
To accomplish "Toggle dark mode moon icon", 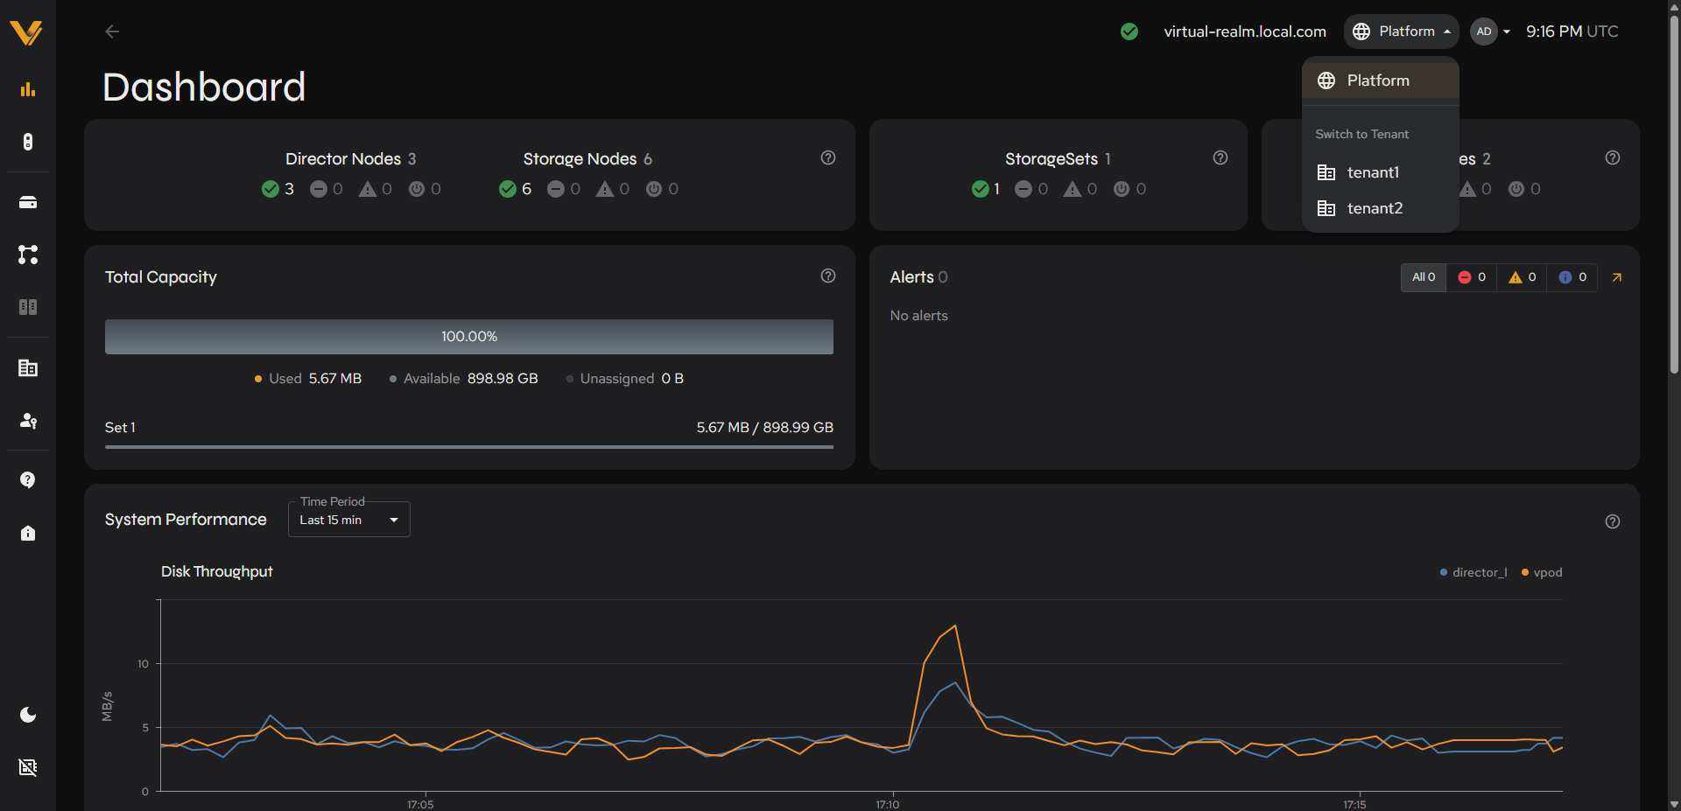I will (x=28, y=715).
